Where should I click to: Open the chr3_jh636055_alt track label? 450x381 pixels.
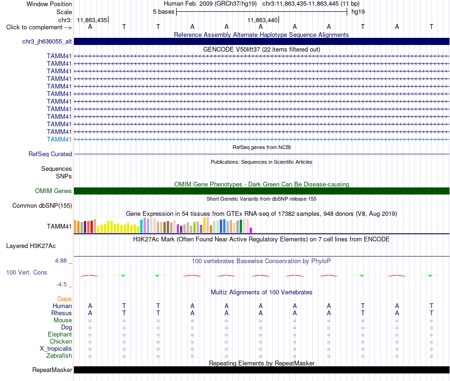47,42
